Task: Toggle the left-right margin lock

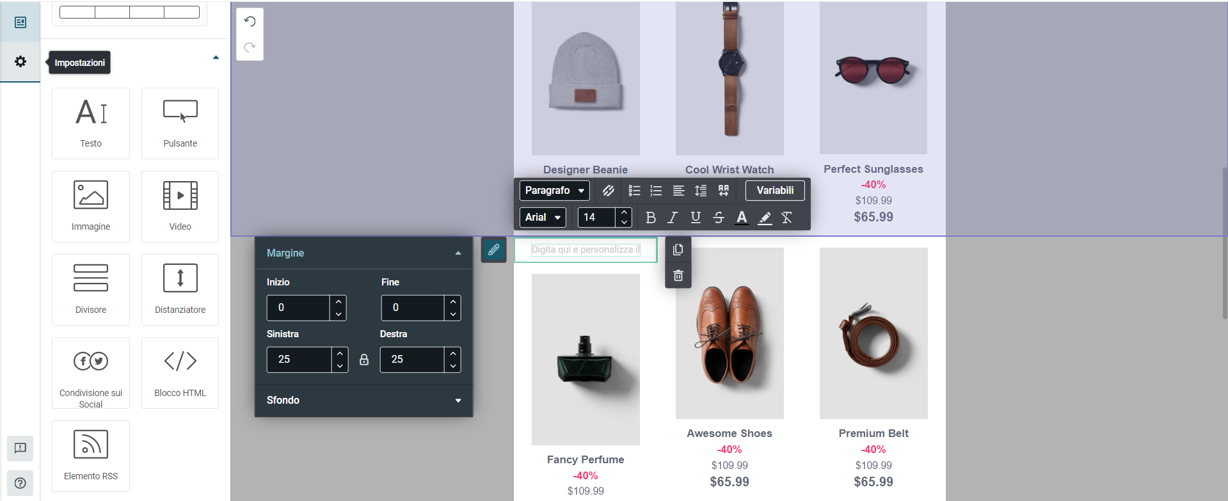Action: (x=364, y=360)
